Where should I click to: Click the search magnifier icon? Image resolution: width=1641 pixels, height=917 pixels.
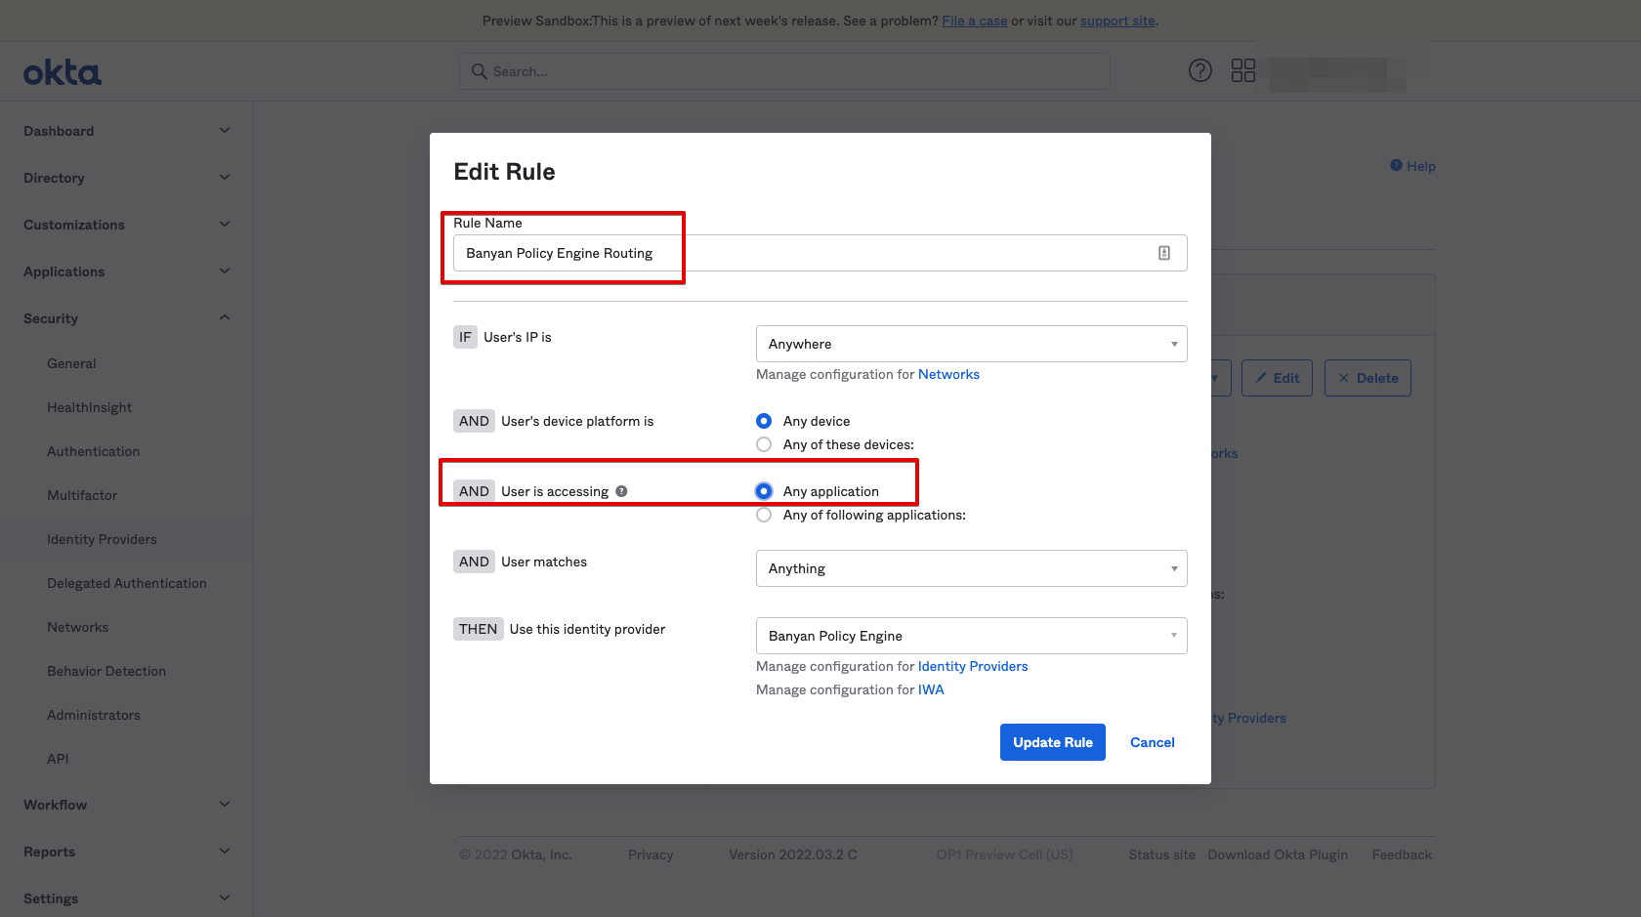click(479, 71)
